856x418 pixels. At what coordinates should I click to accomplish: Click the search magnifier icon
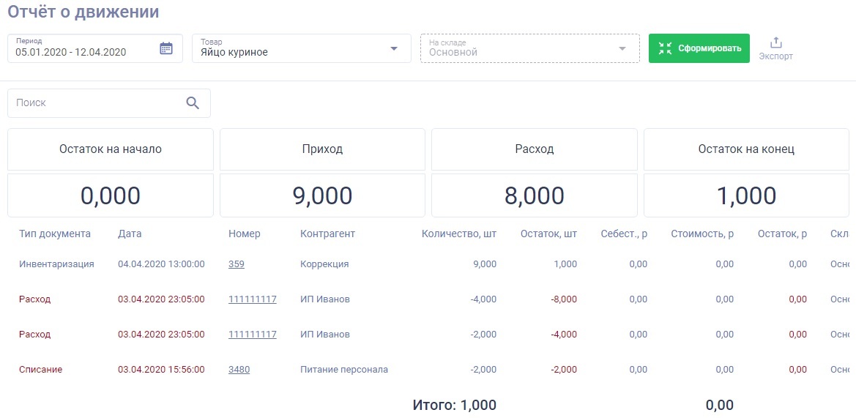pos(193,103)
